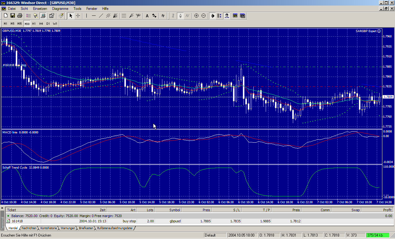Image resolution: width=395 pixels, height=239 pixels.
Task: Open the Diagramme menu
Action: coord(60,9)
